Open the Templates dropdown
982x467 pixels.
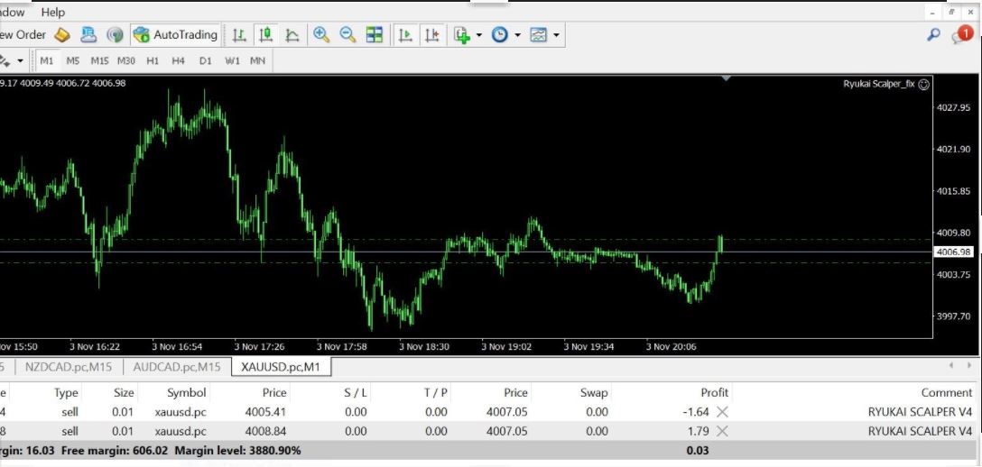(x=545, y=35)
